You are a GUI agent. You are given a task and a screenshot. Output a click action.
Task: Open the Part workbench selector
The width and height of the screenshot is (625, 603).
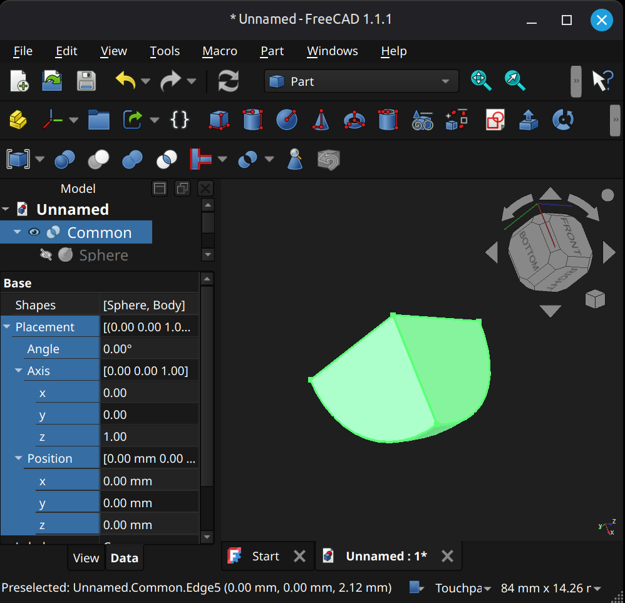coord(361,81)
